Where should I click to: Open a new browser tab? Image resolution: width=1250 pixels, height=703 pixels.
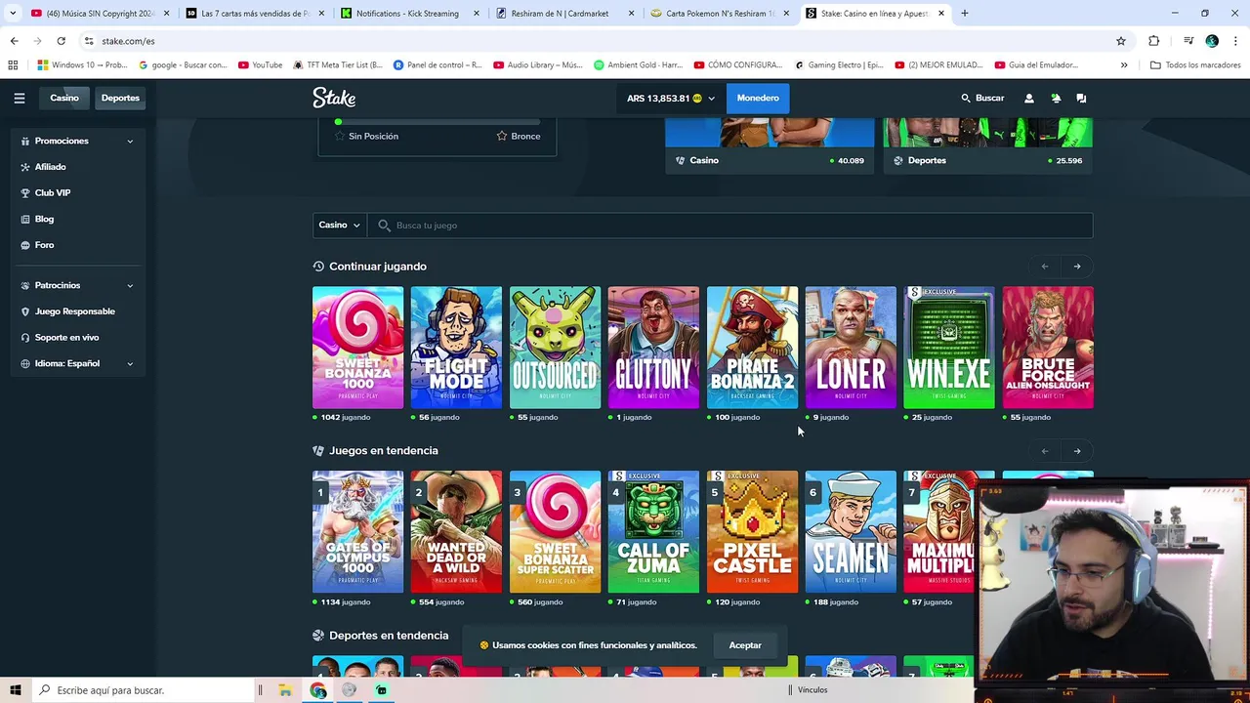pyautogui.click(x=965, y=14)
